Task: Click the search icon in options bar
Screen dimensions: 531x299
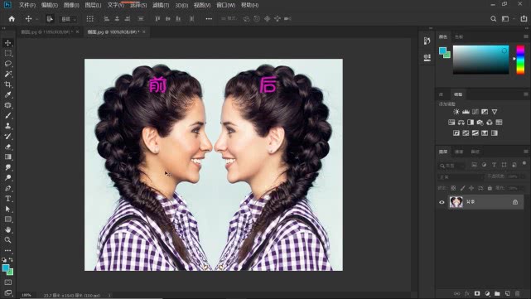Action: tap(494, 18)
